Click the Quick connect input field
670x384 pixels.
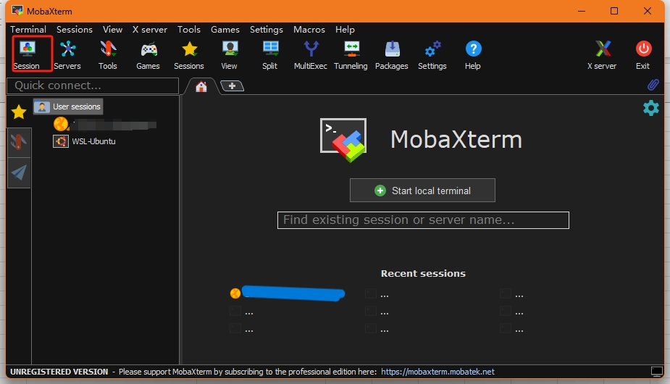click(93, 85)
